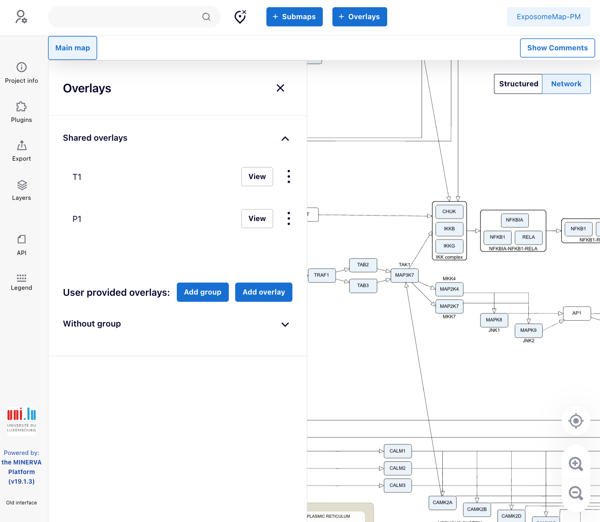
Task: Select the Main map tab
Action: tap(72, 48)
